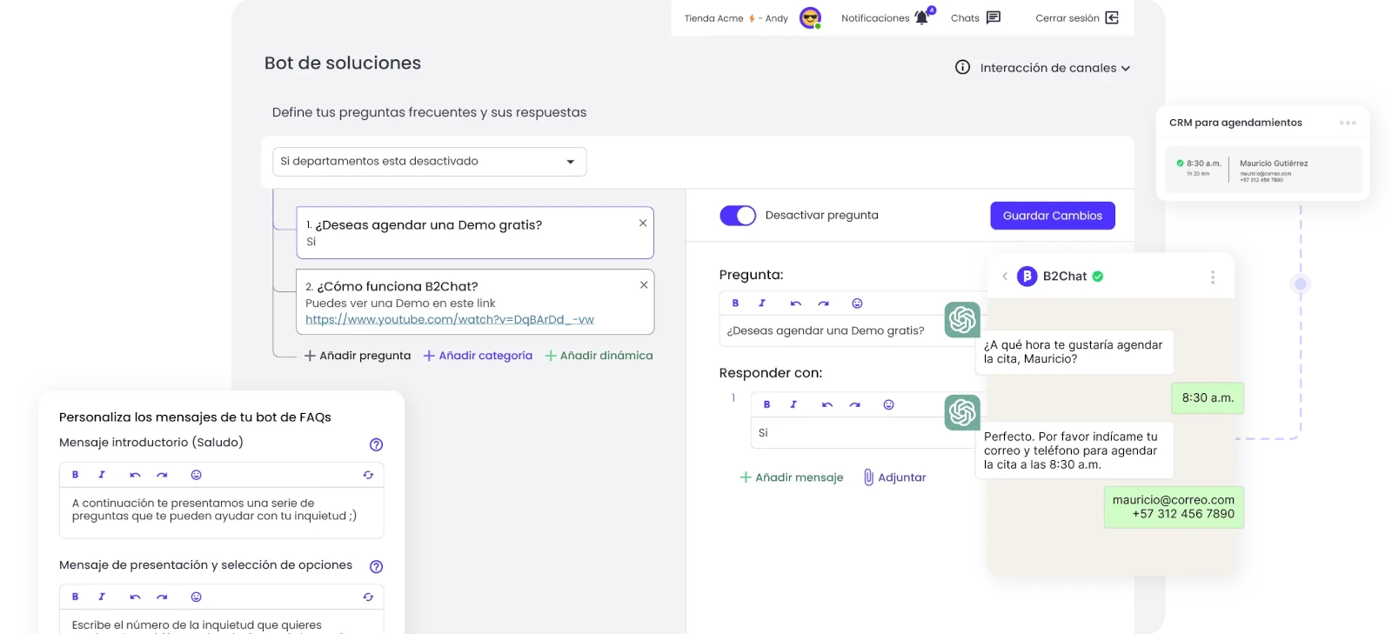
Task: Open help for Mensaje introductorio (Saludo)
Action: [376, 444]
